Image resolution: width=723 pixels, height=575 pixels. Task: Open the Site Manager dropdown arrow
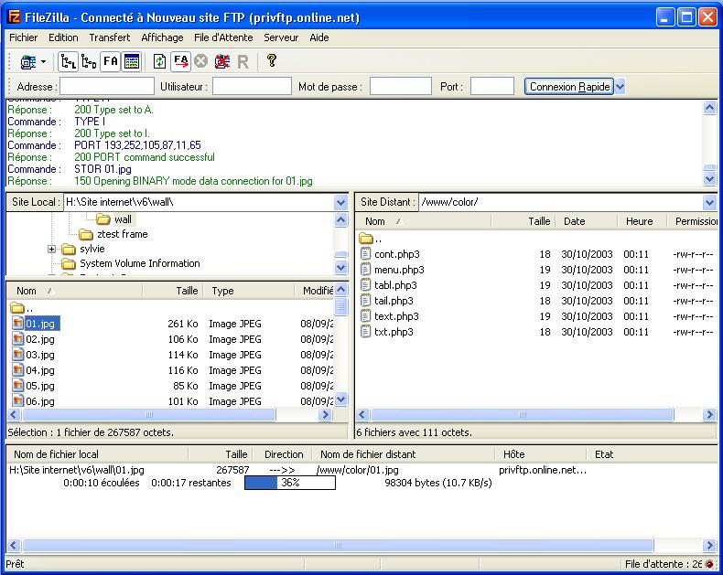[43, 61]
